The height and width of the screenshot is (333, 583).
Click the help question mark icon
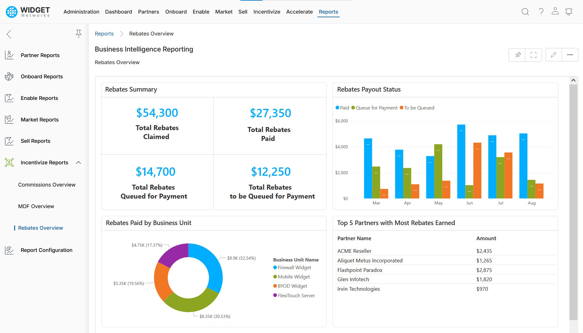tap(541, 12)
